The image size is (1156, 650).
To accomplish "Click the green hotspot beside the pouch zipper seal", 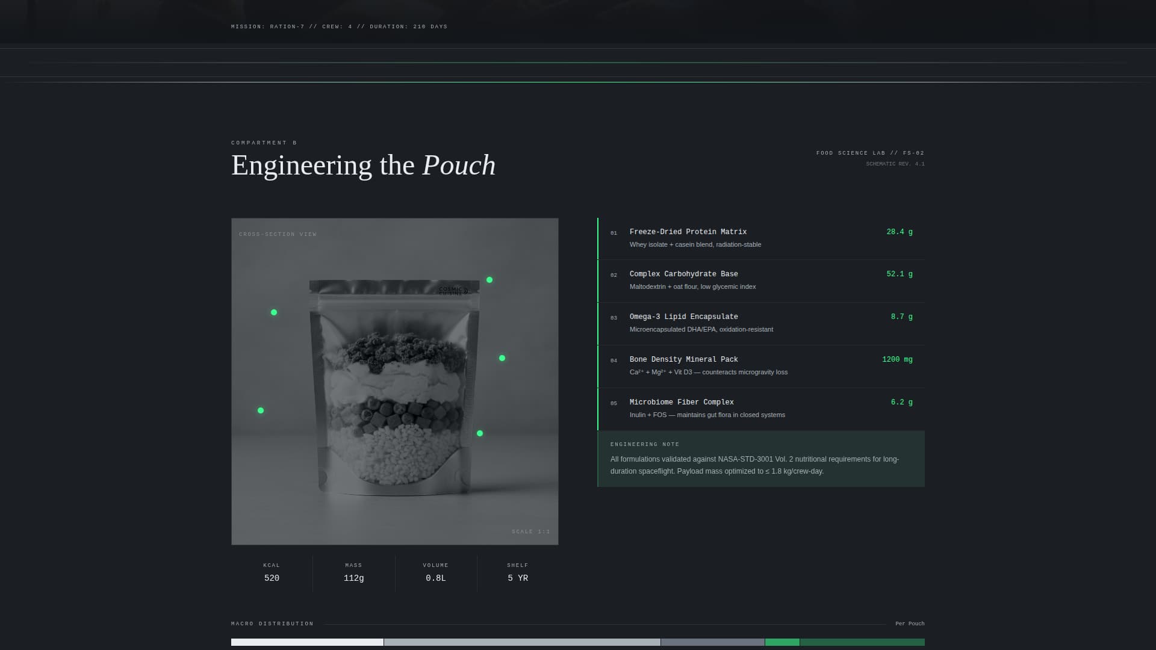I will [489, 280].
